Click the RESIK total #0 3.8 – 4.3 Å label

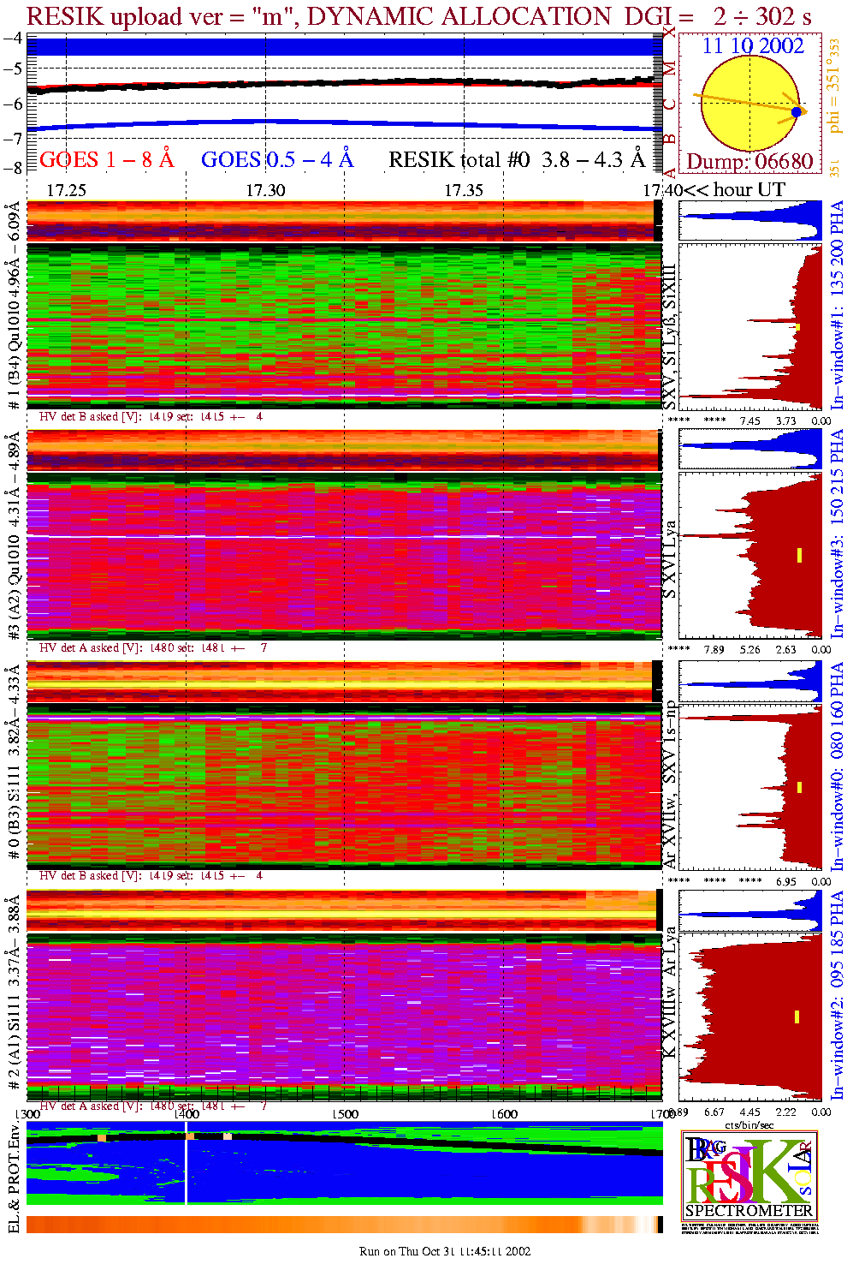517,160
